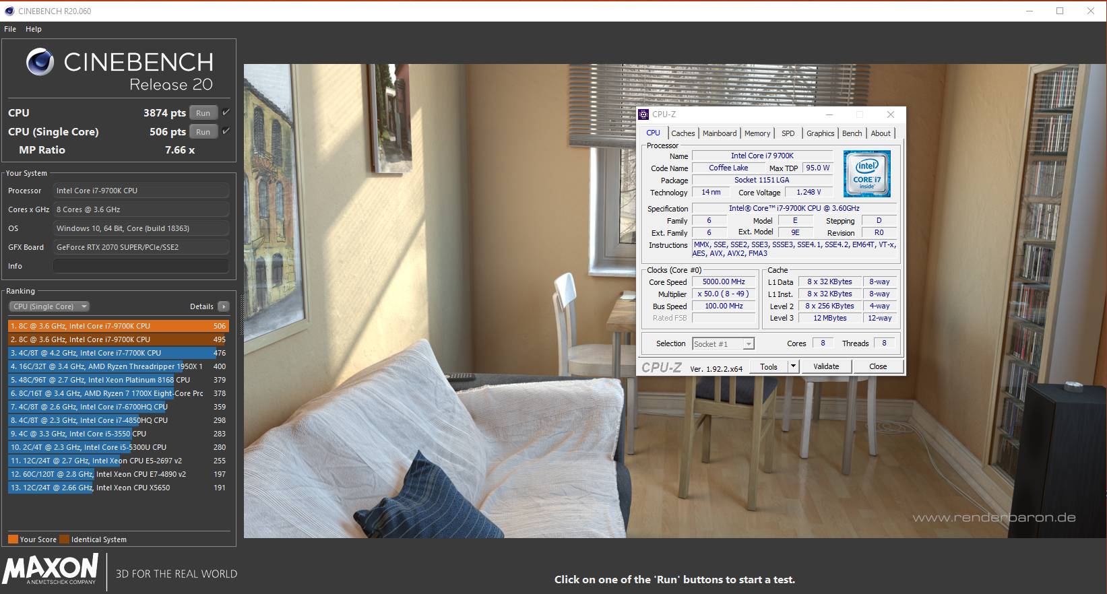Close the CPU-Z window with the X
1107x594 pixels.
pos(891,114)
